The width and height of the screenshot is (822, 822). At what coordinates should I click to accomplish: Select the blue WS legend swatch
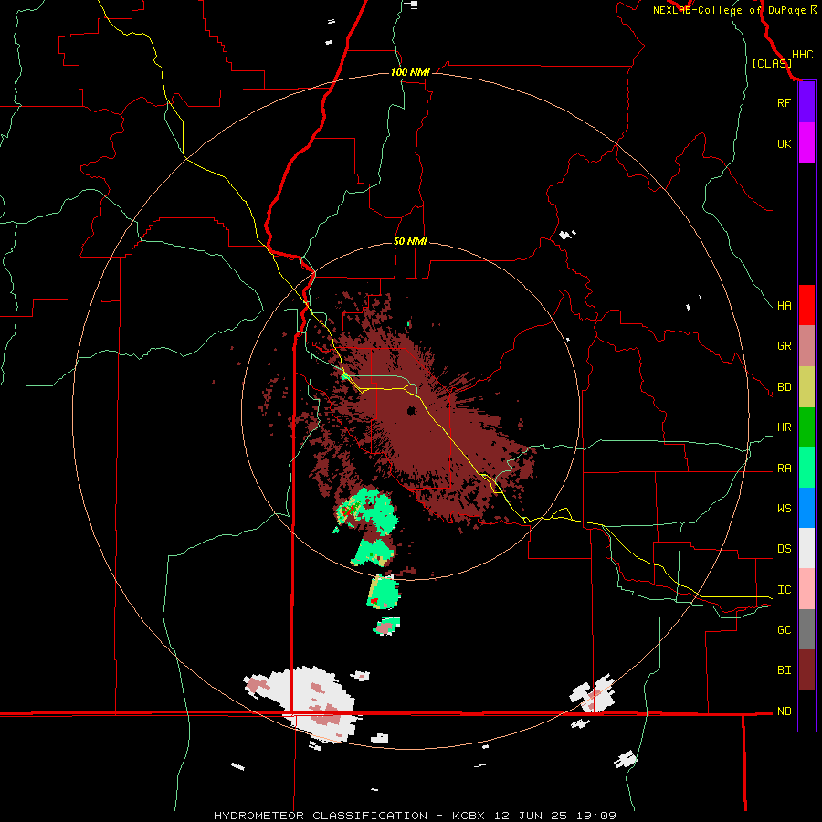[806, 508]
